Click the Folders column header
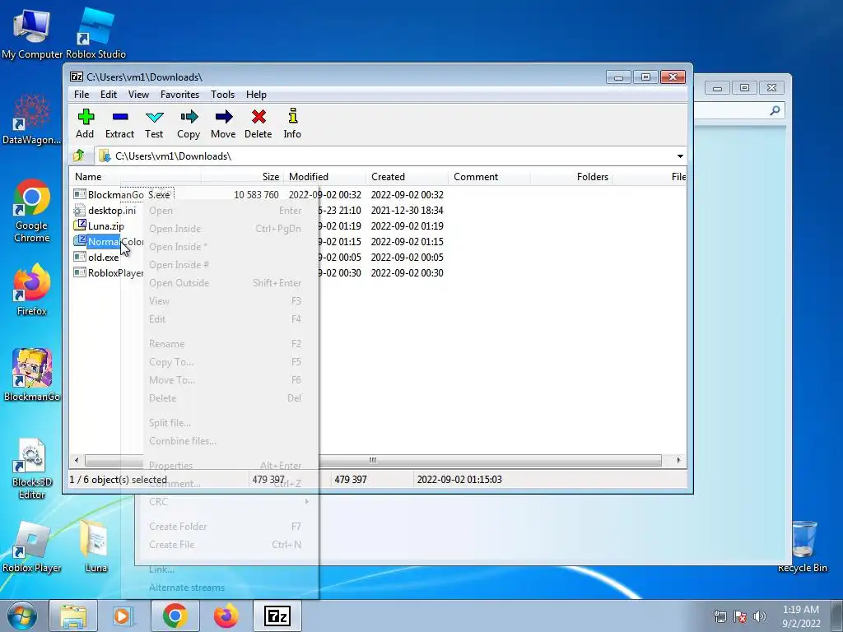 [x=571, y=177]
